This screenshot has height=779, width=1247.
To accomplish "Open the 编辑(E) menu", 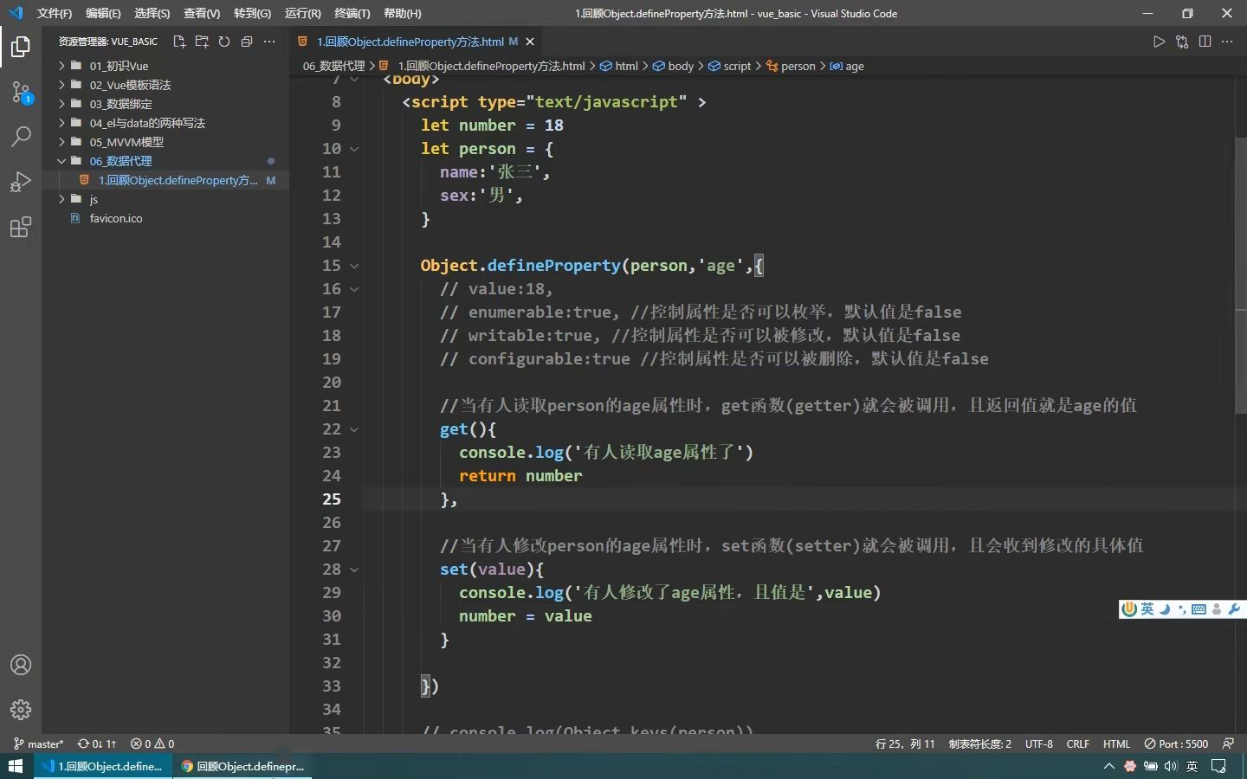I will point(103,13).
